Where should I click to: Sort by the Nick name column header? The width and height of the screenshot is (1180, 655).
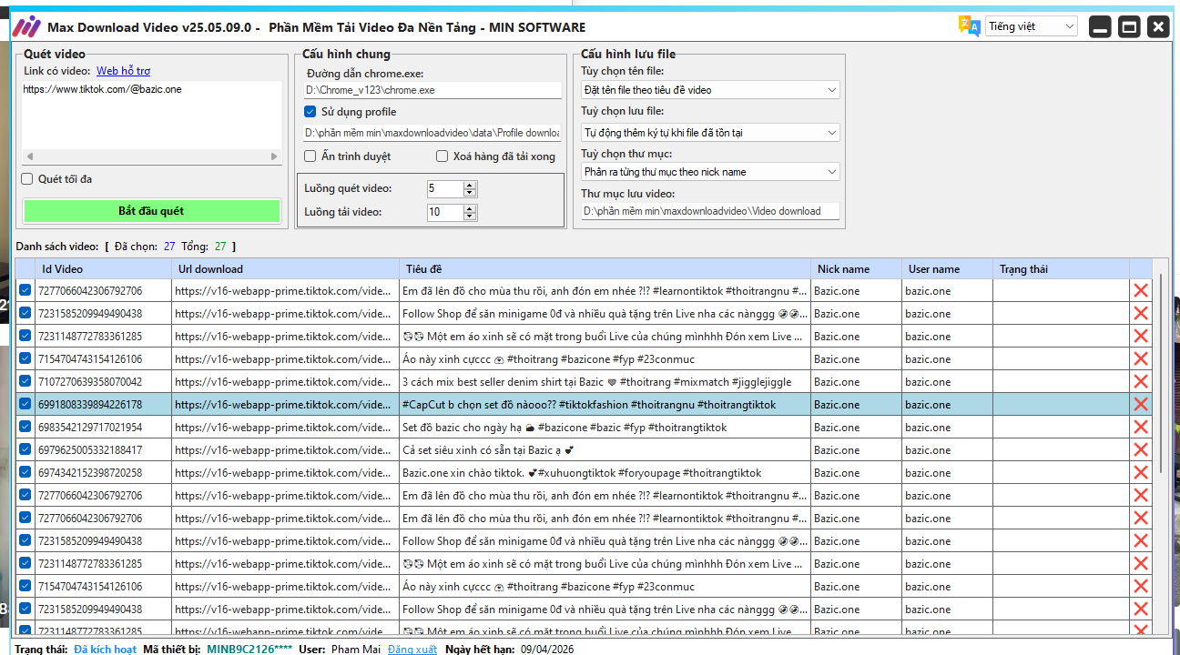[x=856, y=269]
